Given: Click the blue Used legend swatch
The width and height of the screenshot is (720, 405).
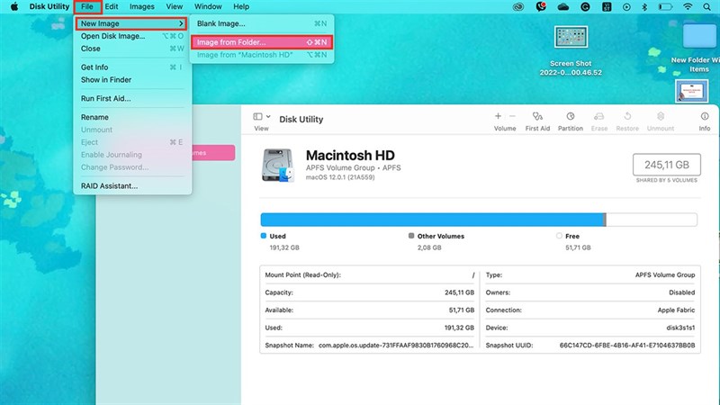Looking at the screenshot, I should [x=264, y=236].
